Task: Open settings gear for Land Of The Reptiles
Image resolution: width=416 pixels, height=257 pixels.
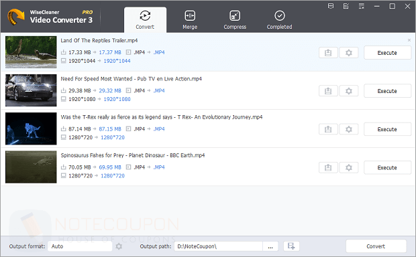Action: coord(349,53)
